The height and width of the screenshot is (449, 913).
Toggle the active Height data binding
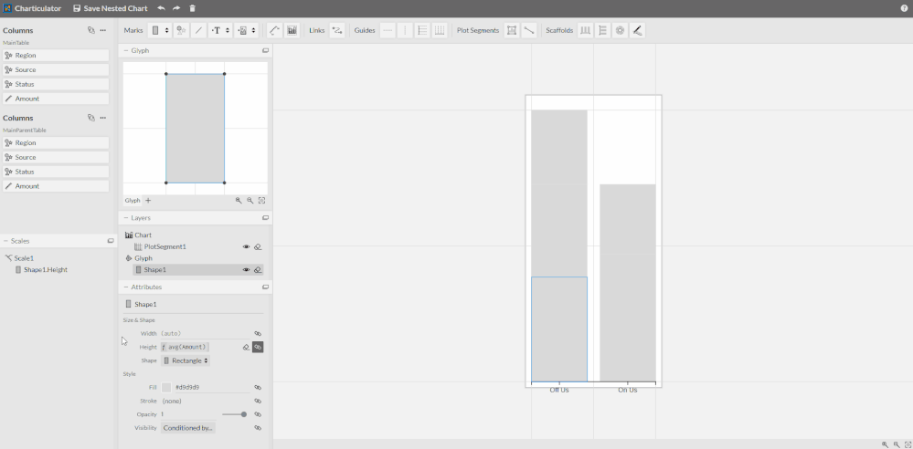(258, 347)
